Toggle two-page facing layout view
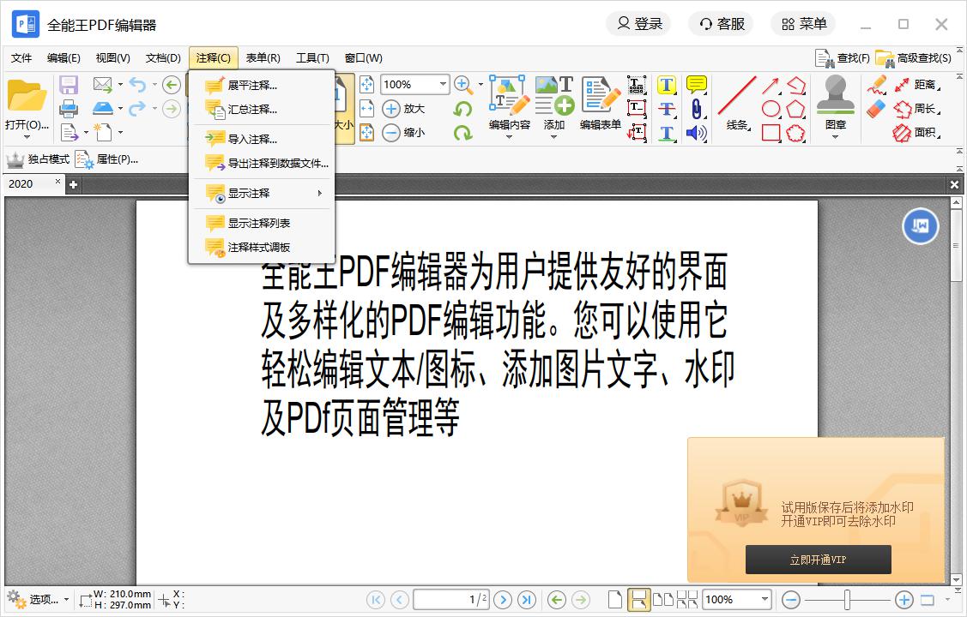This screenshot has height=617, width=967. point(662,600)
